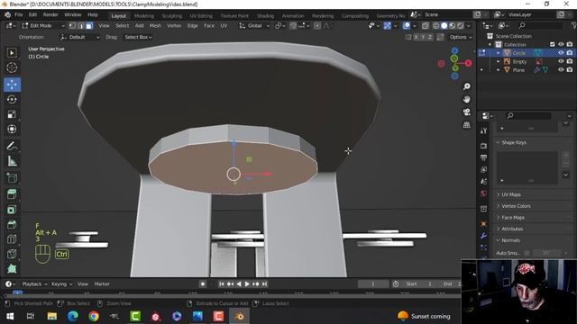Viewport: 577px width, 324px height.
Task: Play the animation
Action: point(247,284)
